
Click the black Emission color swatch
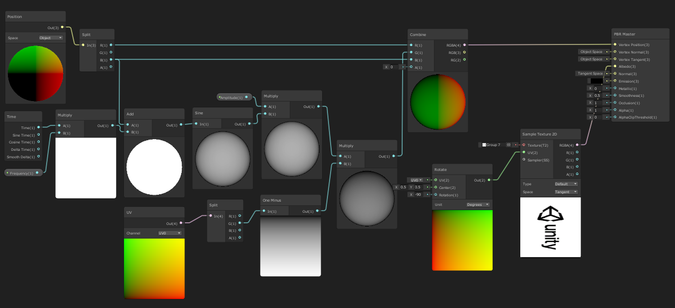point(596,81)
